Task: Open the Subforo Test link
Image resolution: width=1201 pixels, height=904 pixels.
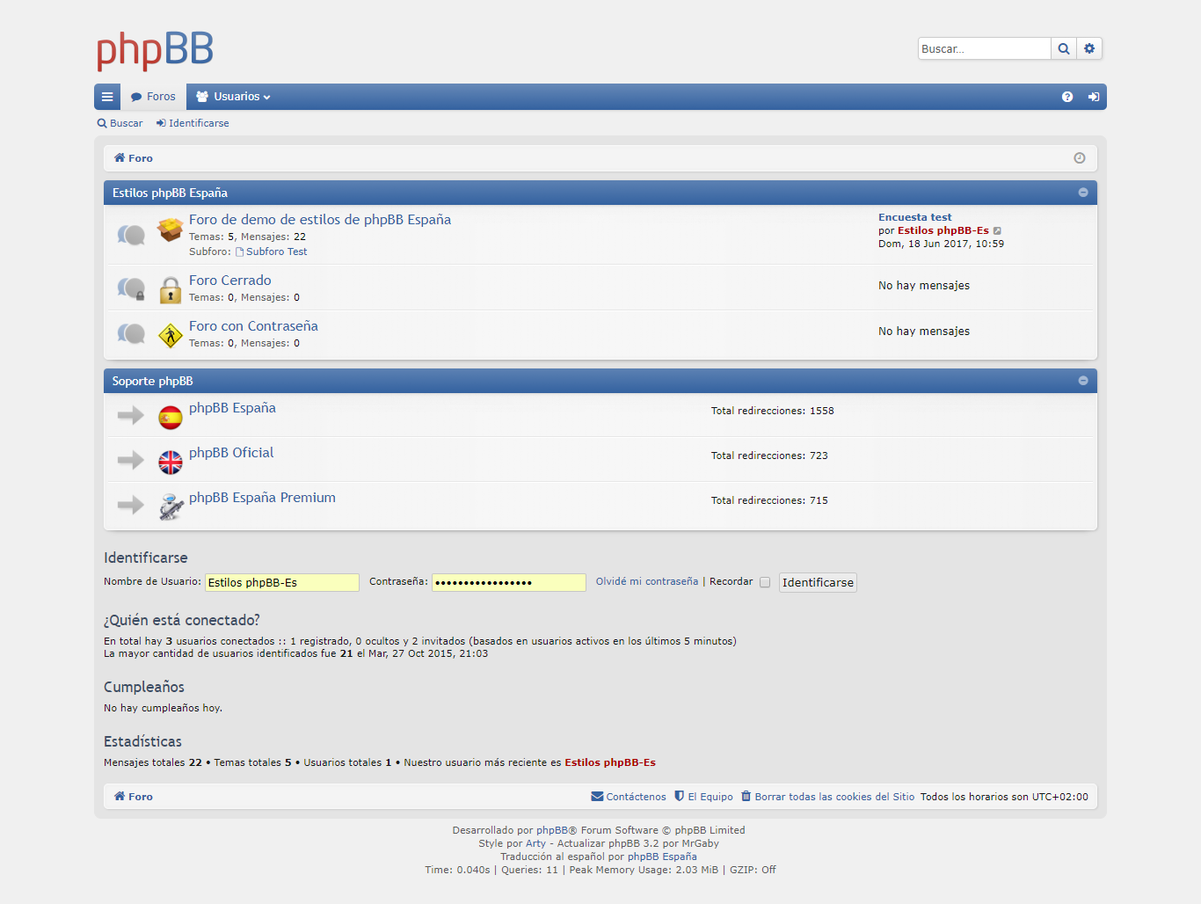Action: point(276,252)
